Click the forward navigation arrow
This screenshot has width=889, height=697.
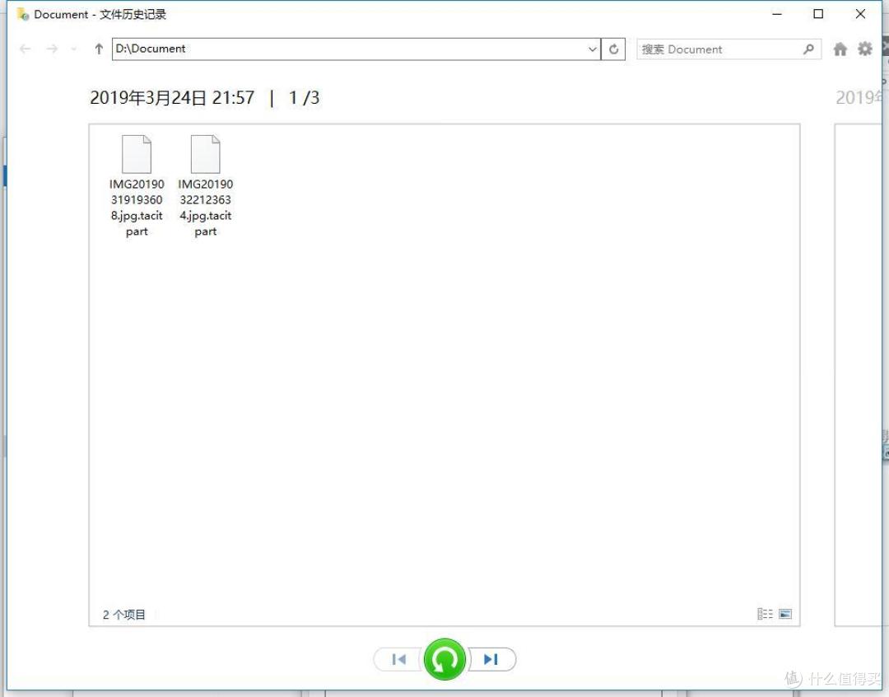point(52,49)
